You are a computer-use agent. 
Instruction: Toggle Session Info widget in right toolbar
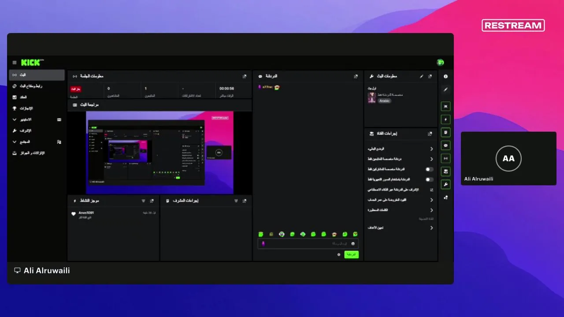tap(445, 158)
